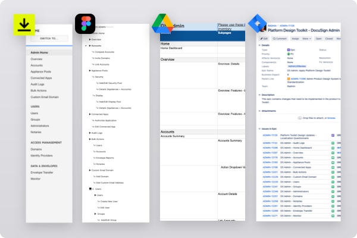Click the Comment button in Jira

pos(281,37)
